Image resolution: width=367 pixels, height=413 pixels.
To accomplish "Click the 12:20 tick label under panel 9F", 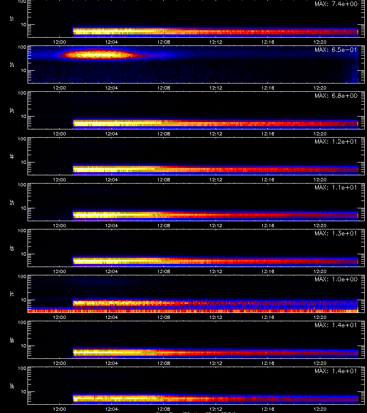I will (320, 409).
